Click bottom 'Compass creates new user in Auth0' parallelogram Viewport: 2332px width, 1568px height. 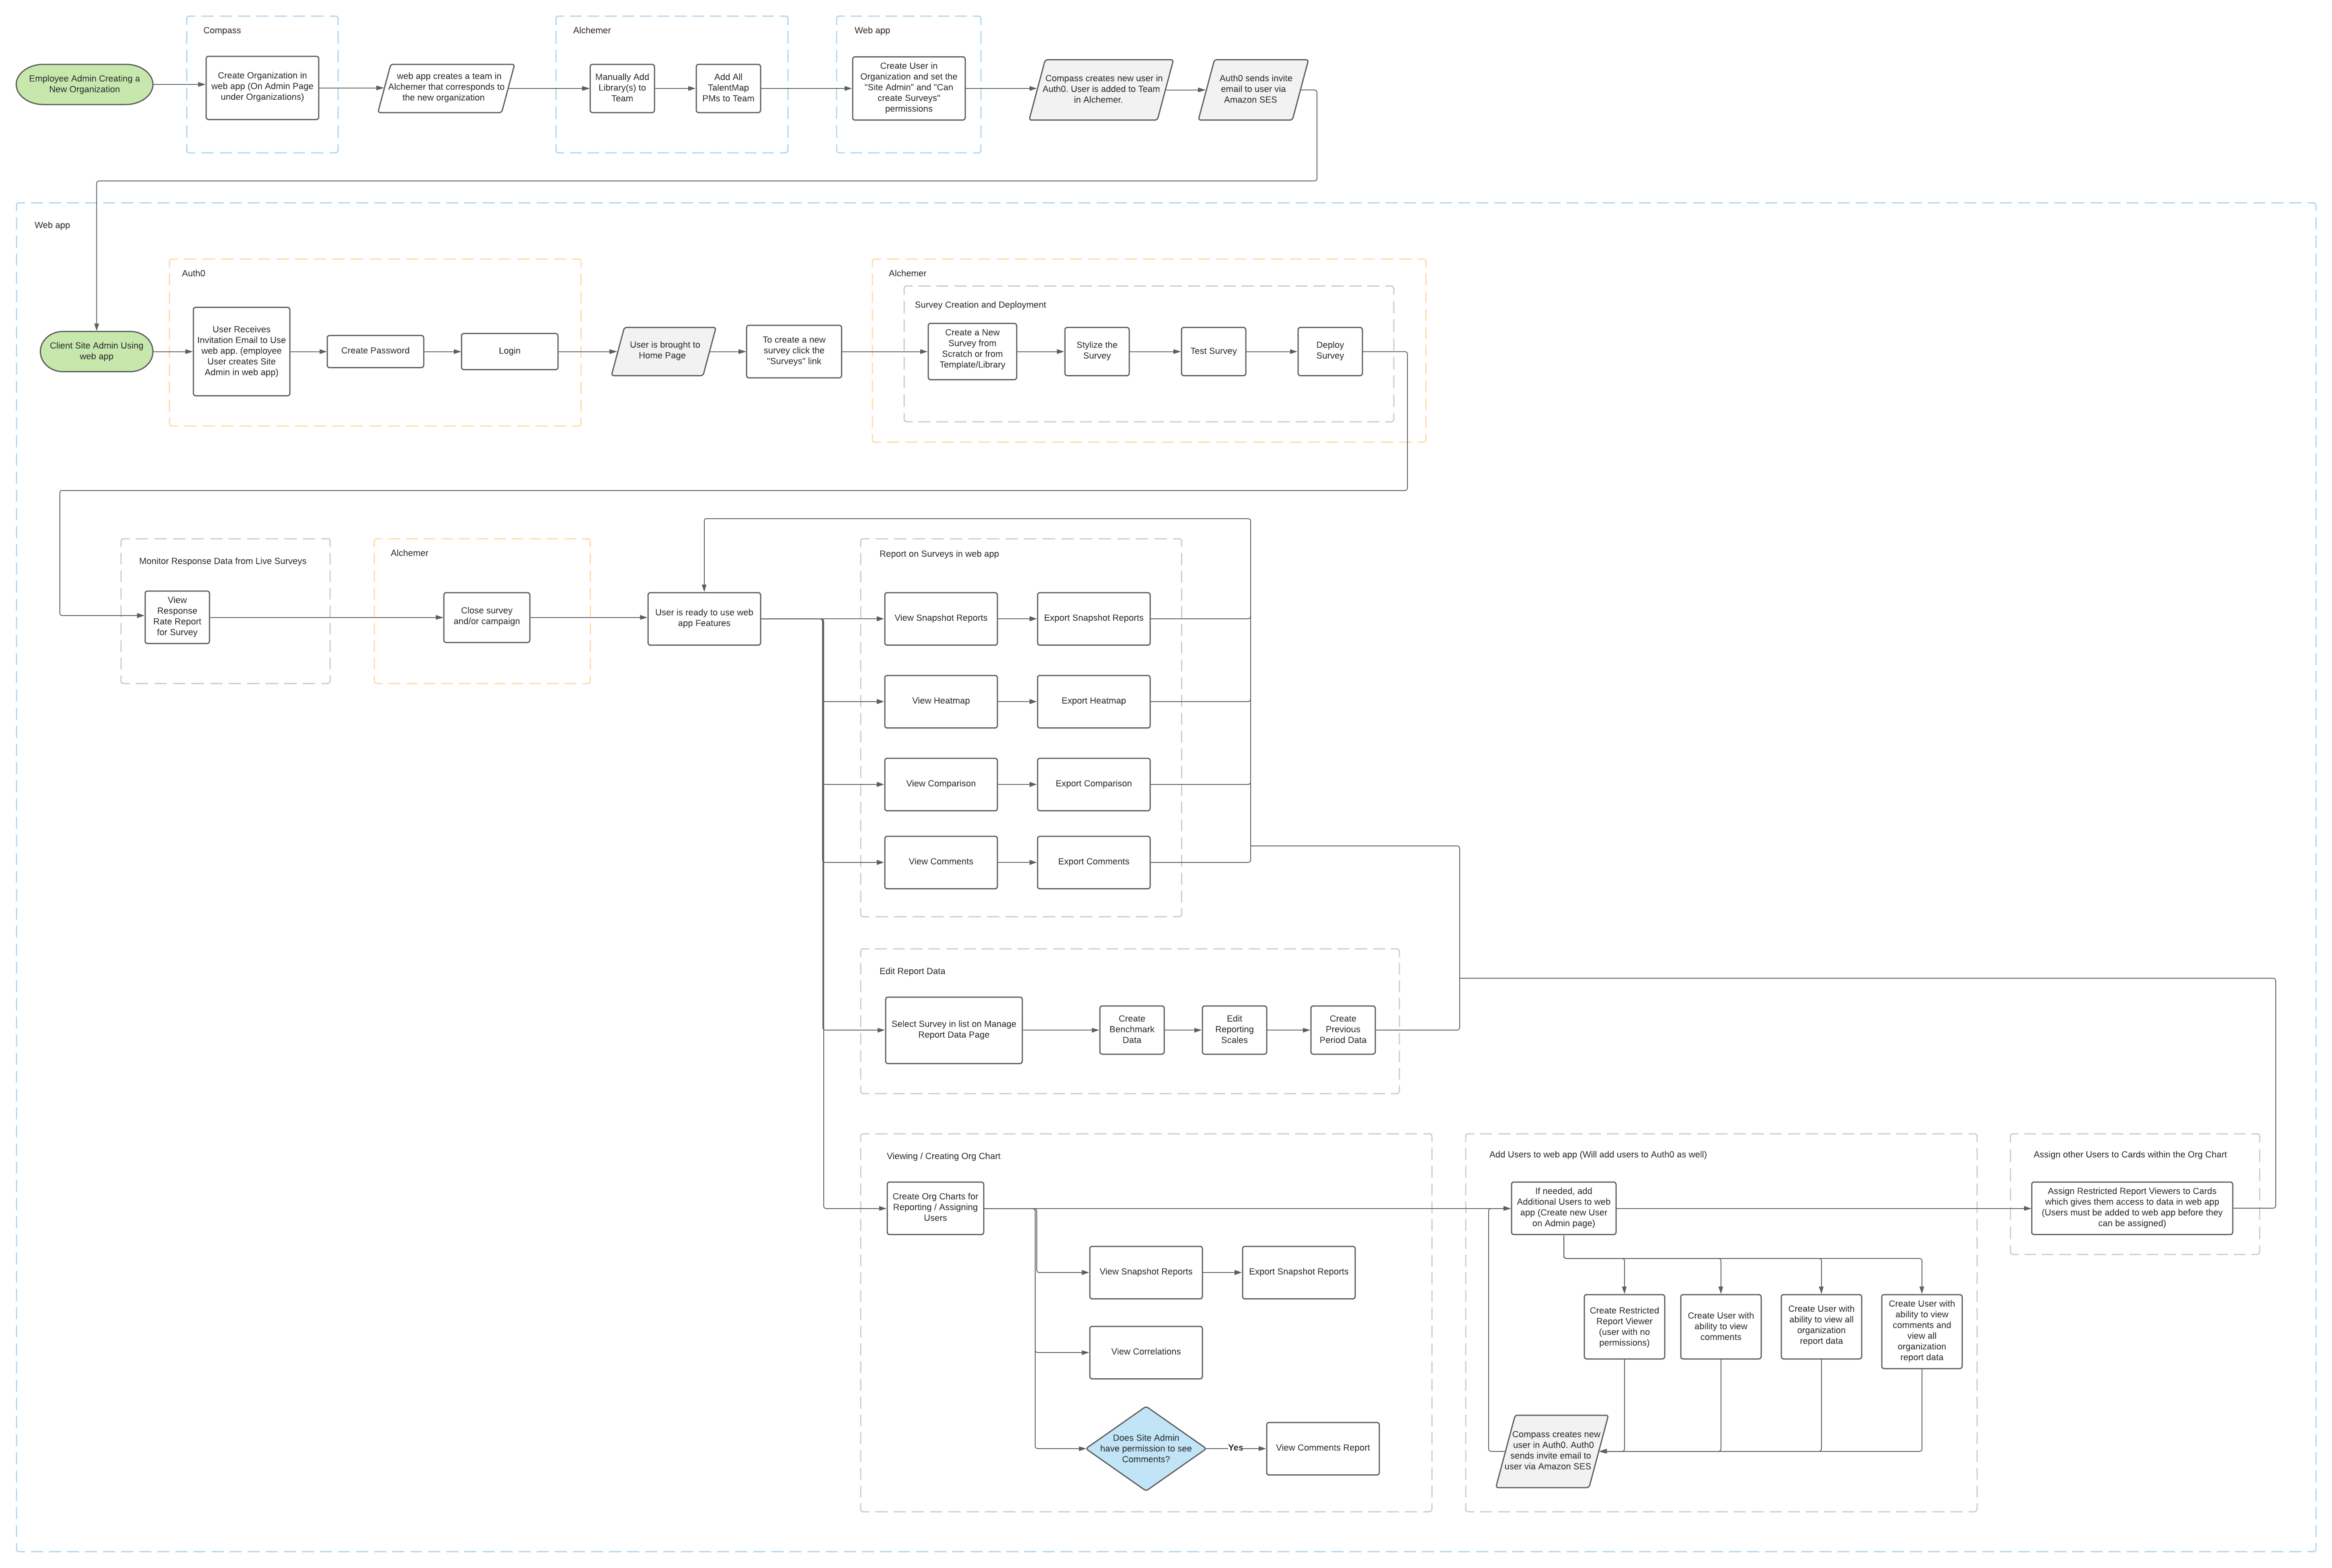tap(1551, 1451)
